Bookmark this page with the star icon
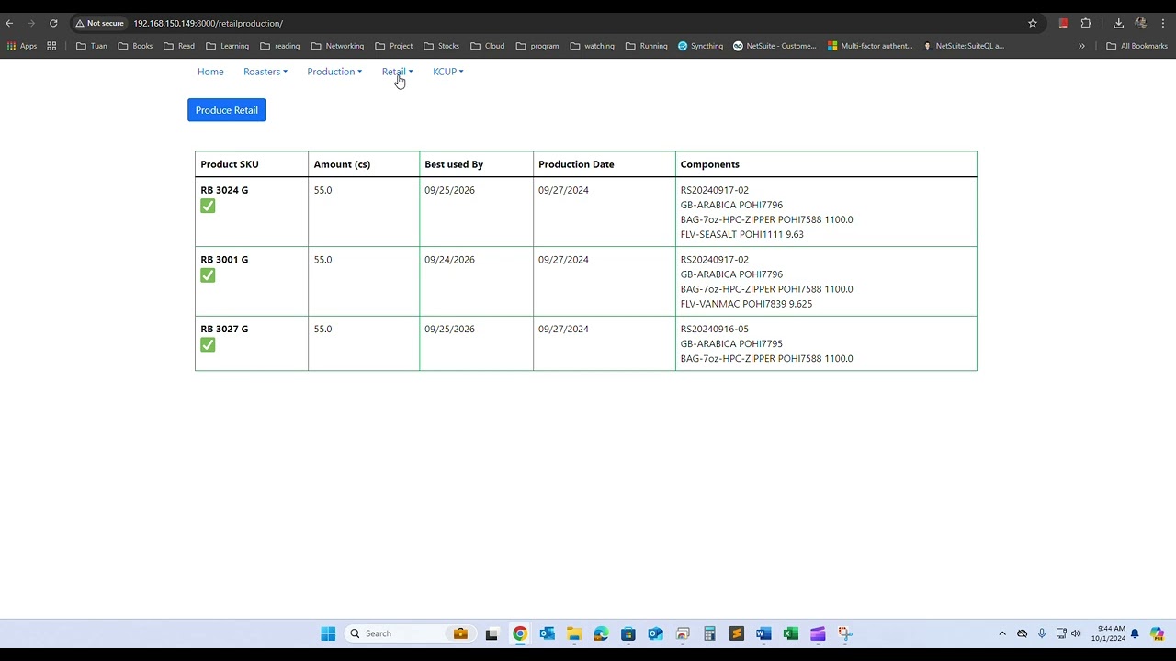 (x=1033, y=23)
